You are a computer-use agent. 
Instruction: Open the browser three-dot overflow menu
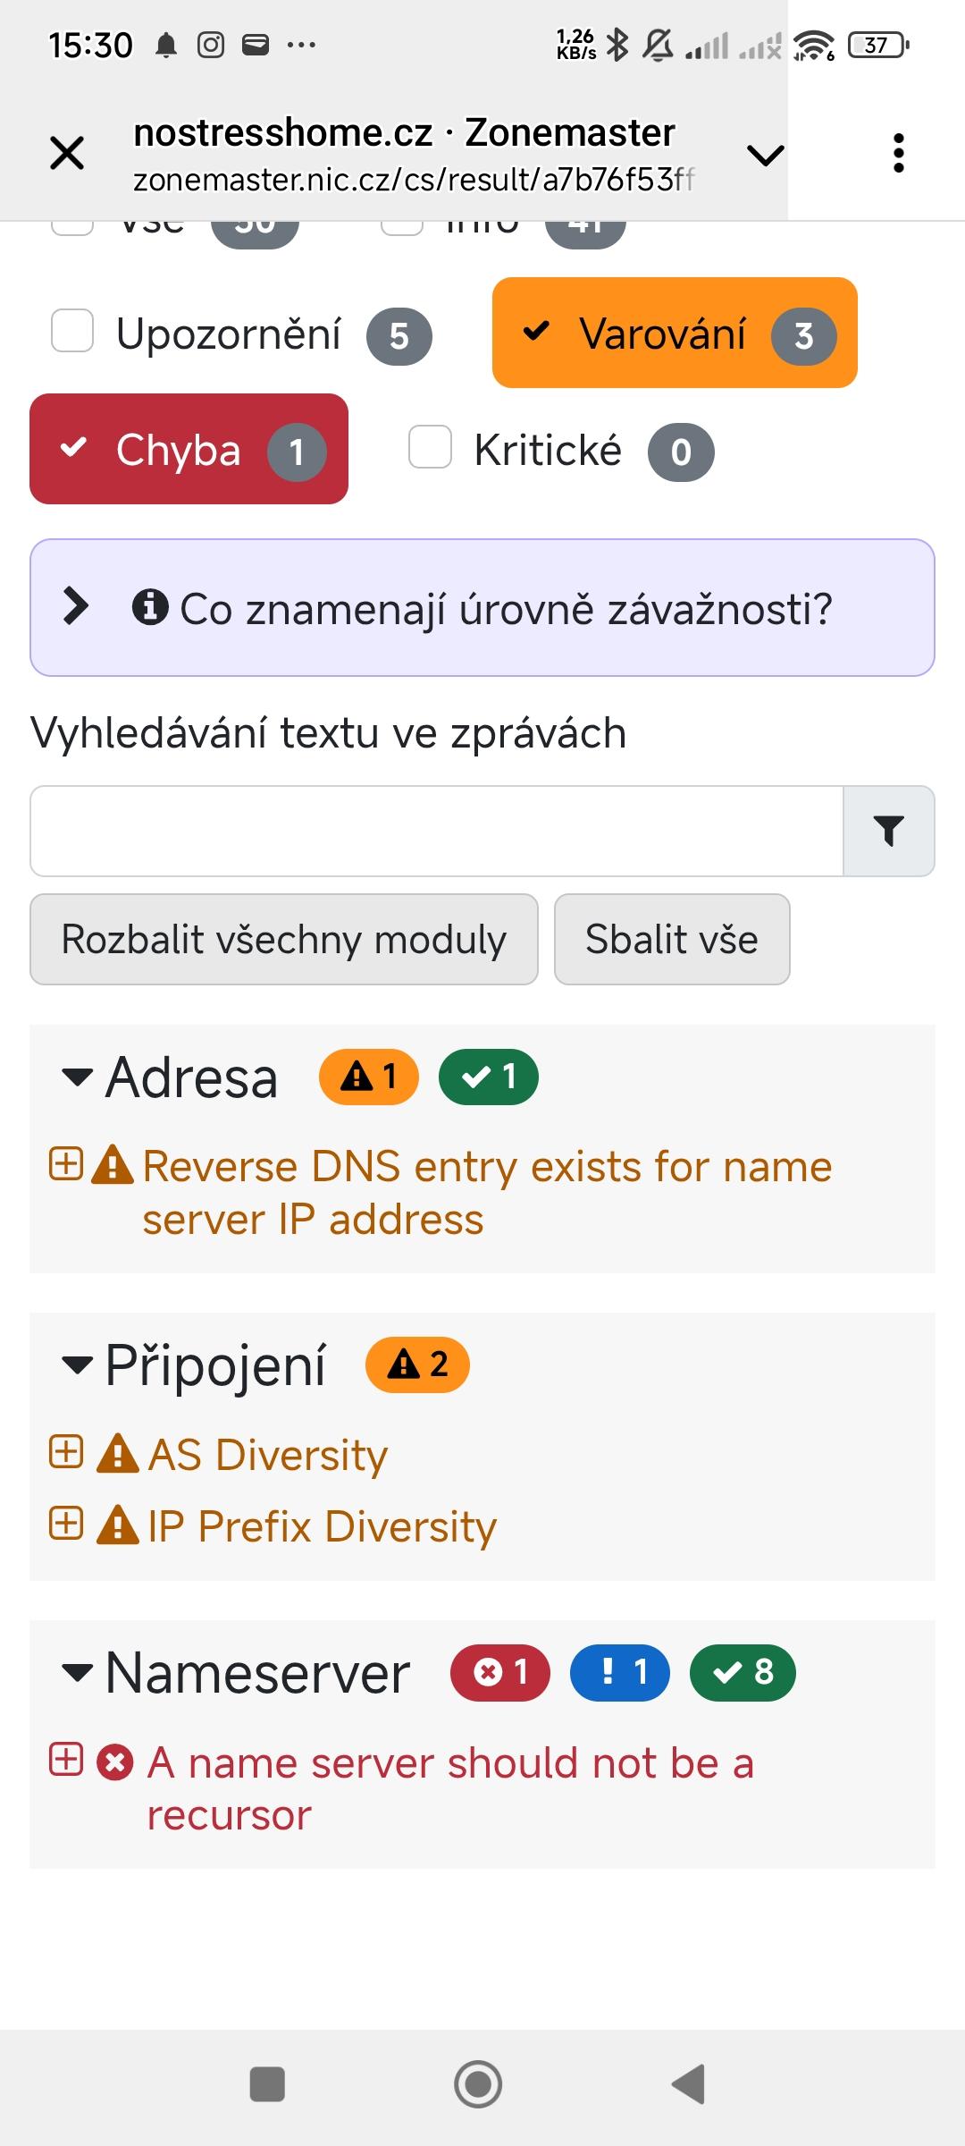click(x=898, y=153)
